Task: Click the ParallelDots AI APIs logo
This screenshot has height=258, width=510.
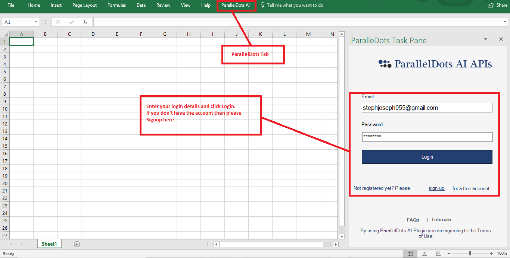Action: [435, 64]
